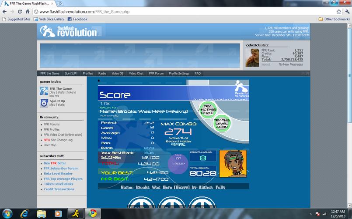The image size is (352, 219).
Task: Open Windows Explorer folder in taskbar
Action: 41,214
